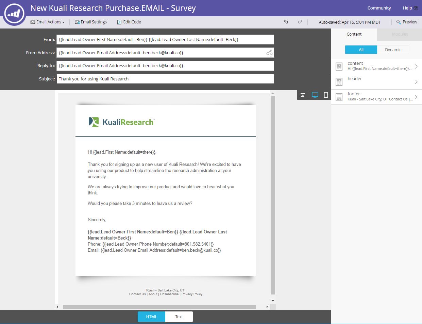Click the KualiResearch logo in email
The height and width of the screenshot is (324, 422).
click(122, 122)
